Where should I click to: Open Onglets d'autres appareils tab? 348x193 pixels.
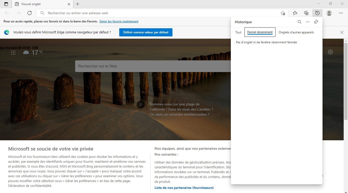296,32
